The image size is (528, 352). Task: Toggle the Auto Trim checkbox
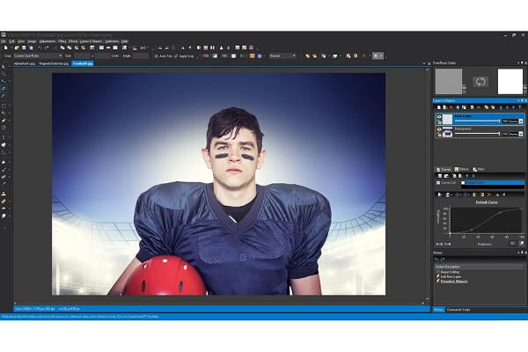[x=156, y=55]
